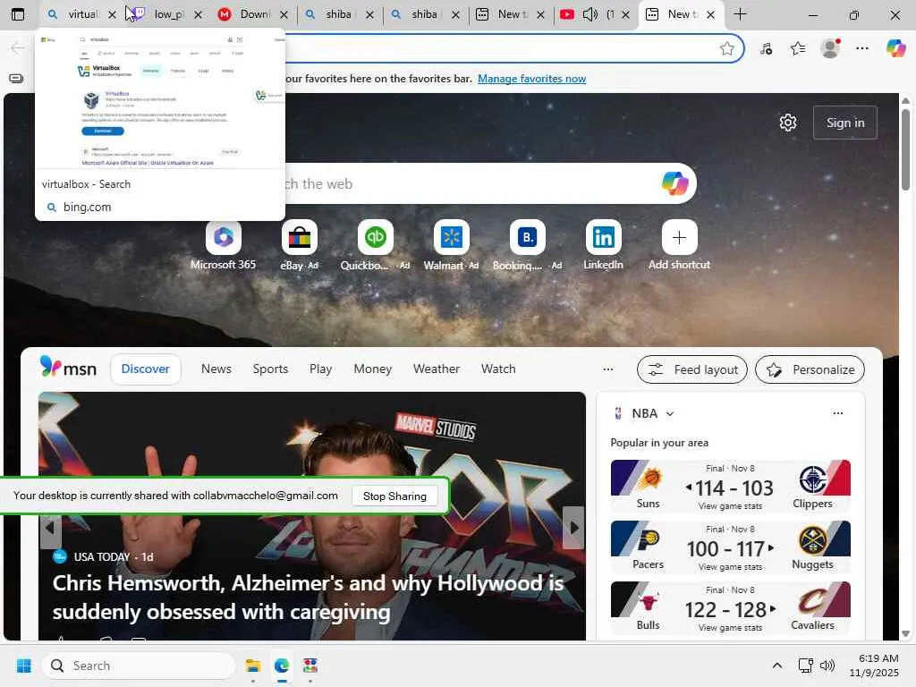Screen dimensions: 916x687
Task: Open the taskbar volume speaker icon
Action: point(827,666)
